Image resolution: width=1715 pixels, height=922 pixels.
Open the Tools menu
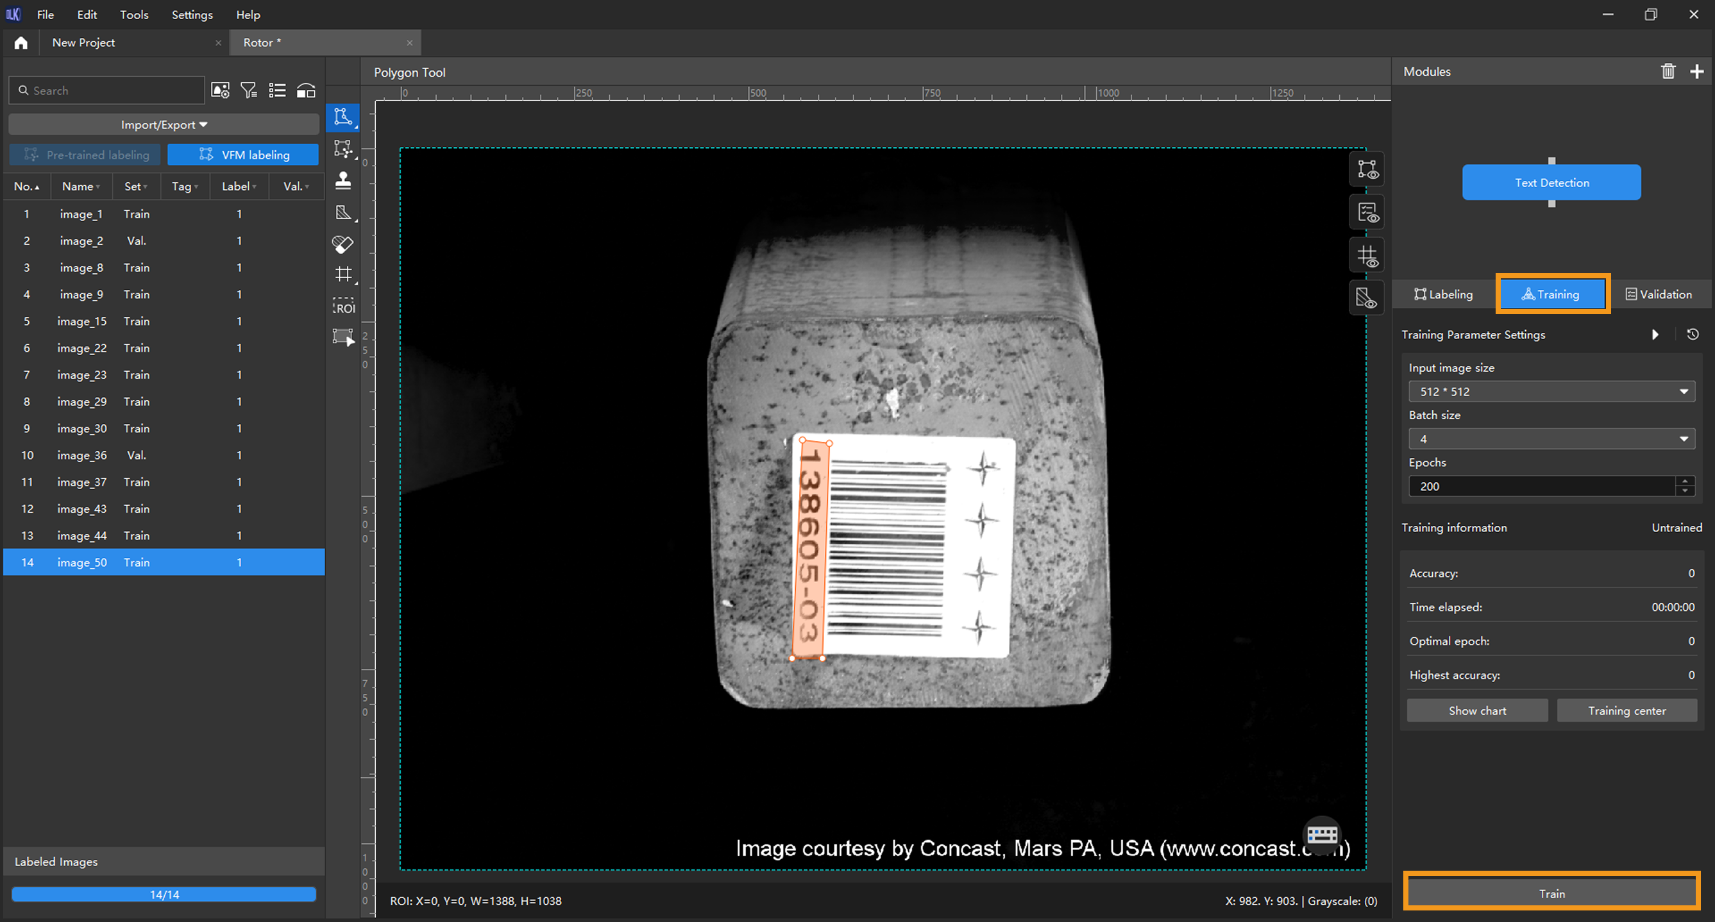tap(134, 15)
